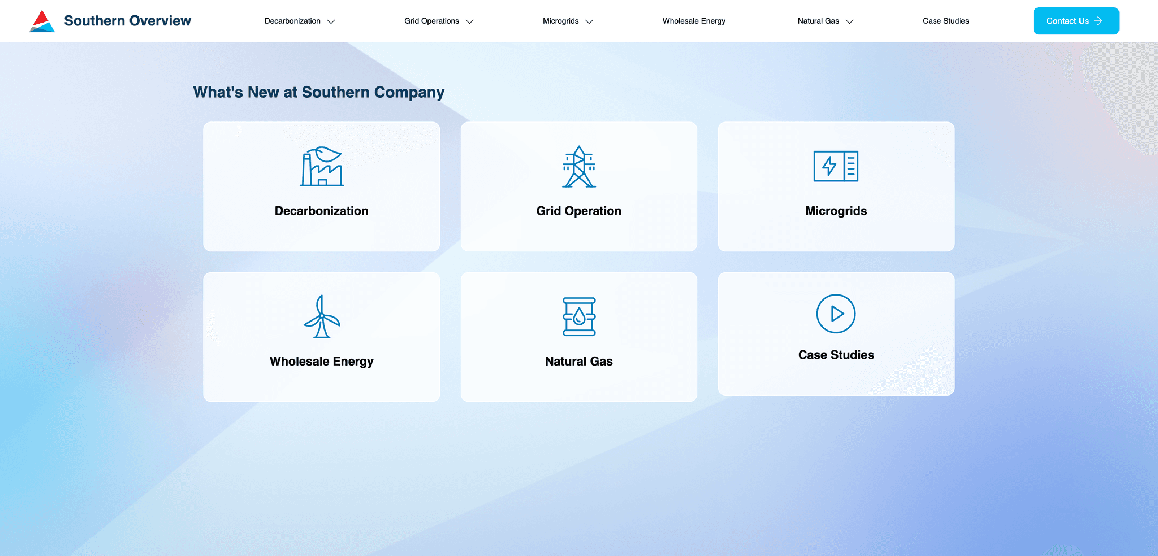Go to Wholesale Energy in navbar
1158x556 pixels.
click(x=694, y=21)
